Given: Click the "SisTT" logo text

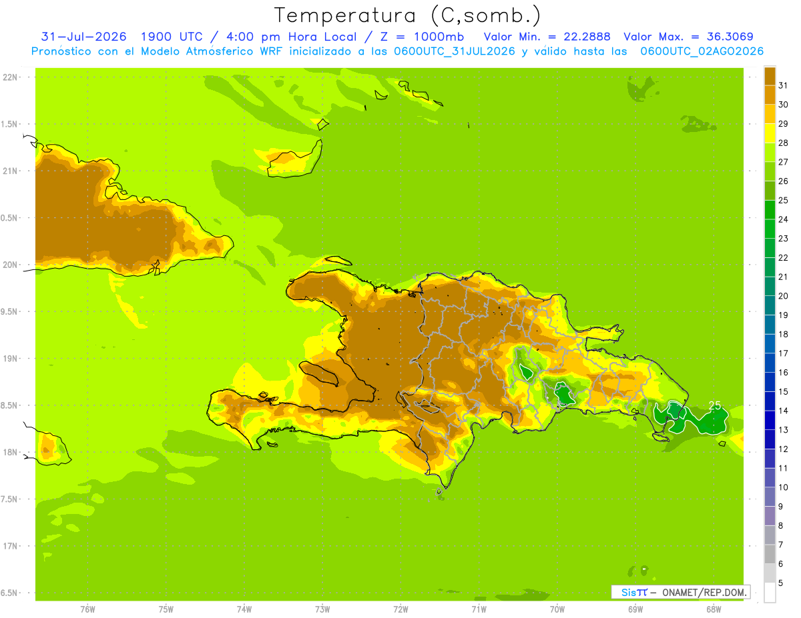Looking at the screenshot, I should click(634, 592).
